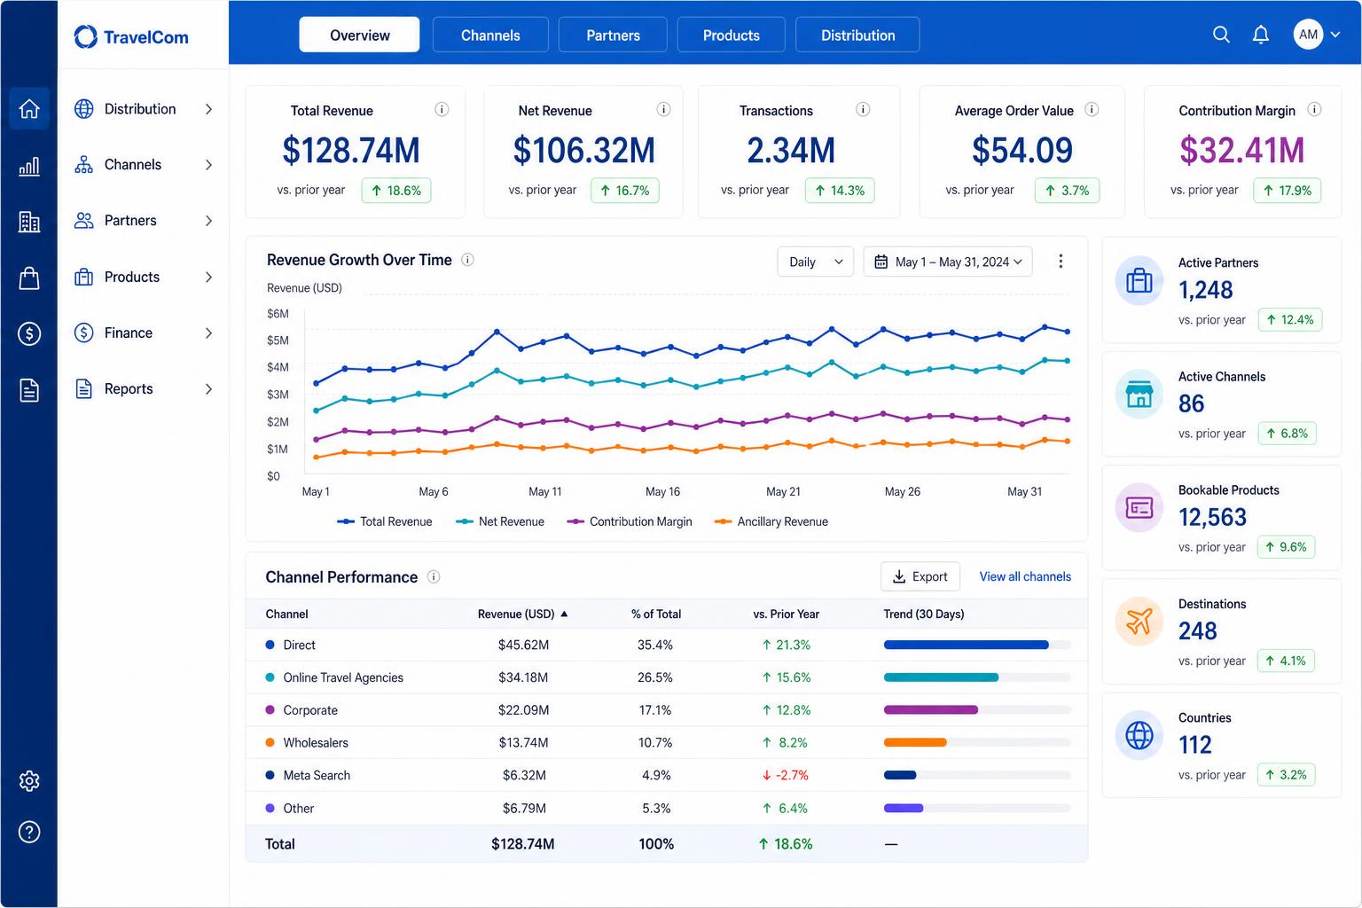
Task: Export channel performance data
Action: [920, 576]
